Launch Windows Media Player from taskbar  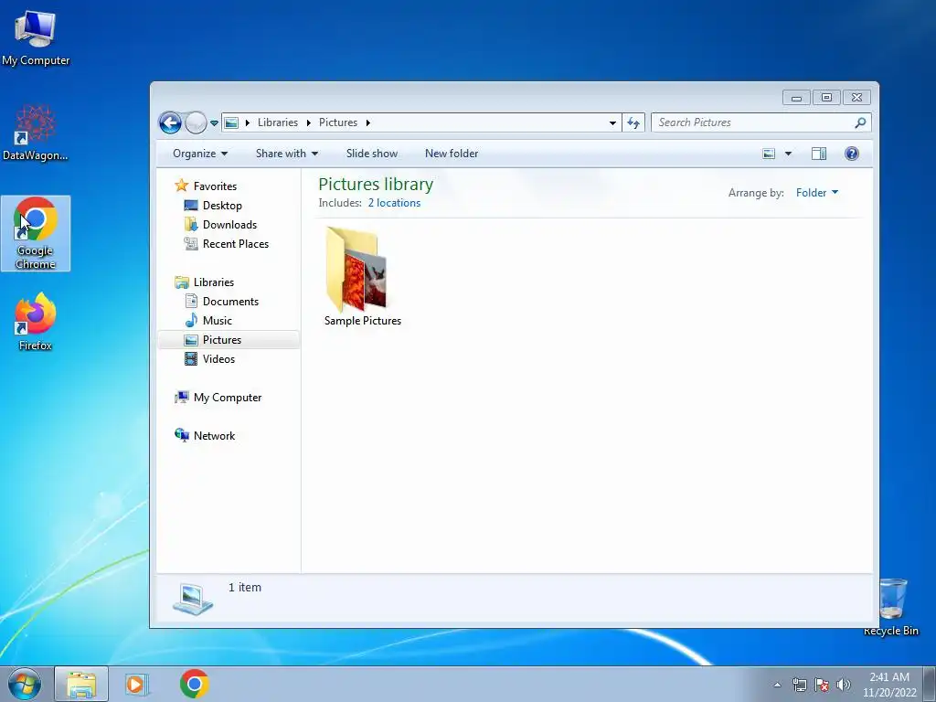pyautogui.click(x=137, y=684)
